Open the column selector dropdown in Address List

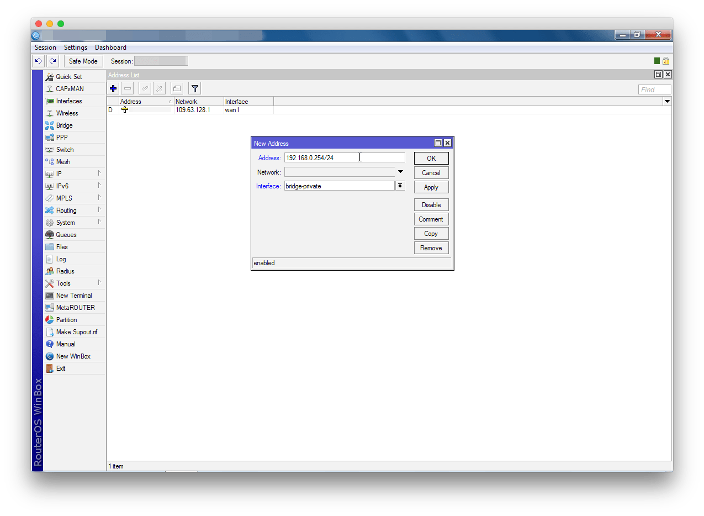pyautogui.click(x=667, y=102)
